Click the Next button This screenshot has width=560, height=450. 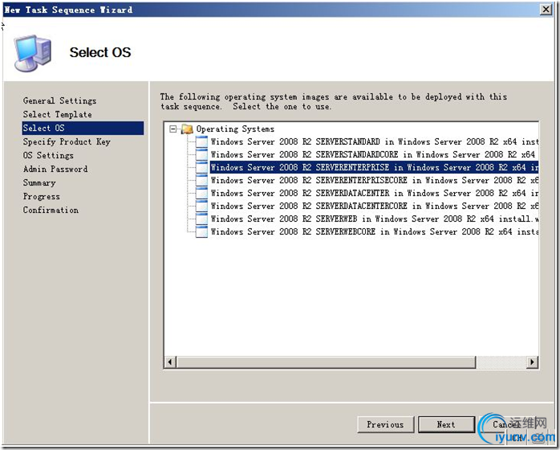click(446, 424)
